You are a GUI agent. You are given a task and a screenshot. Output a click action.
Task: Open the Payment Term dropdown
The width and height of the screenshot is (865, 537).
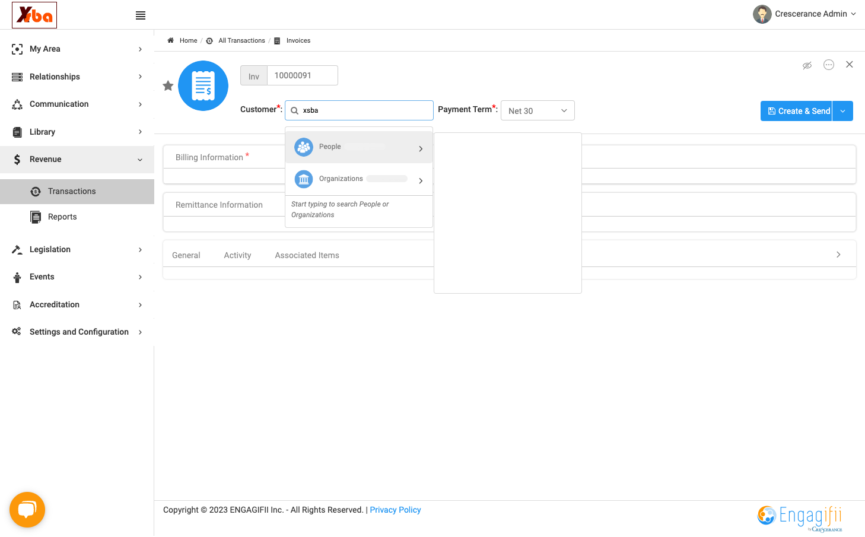(x=538, y=110)
